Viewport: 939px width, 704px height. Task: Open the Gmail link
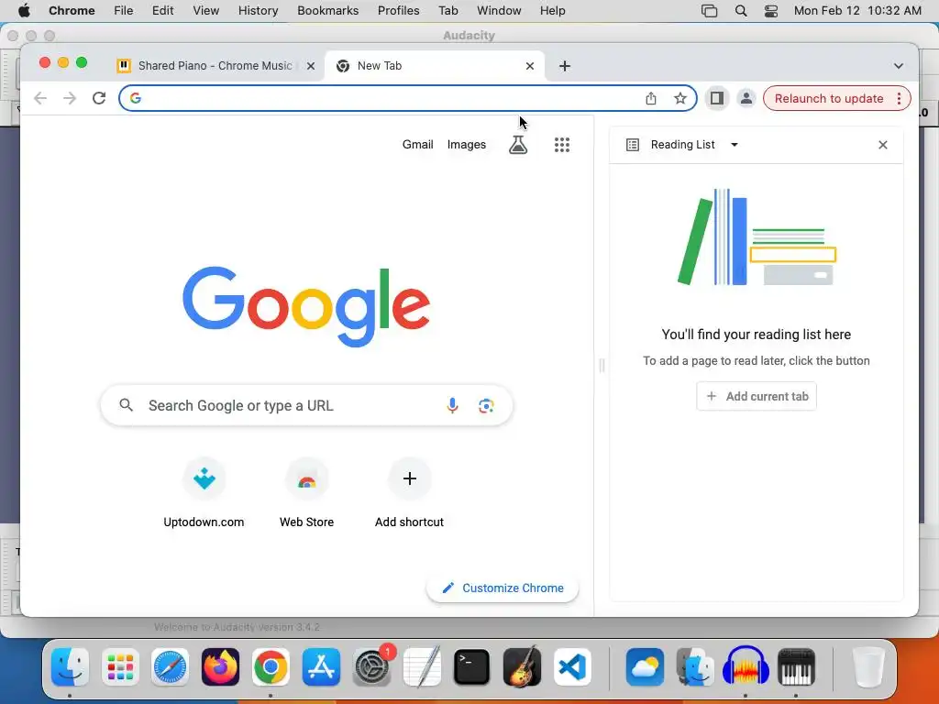point(417,144)
